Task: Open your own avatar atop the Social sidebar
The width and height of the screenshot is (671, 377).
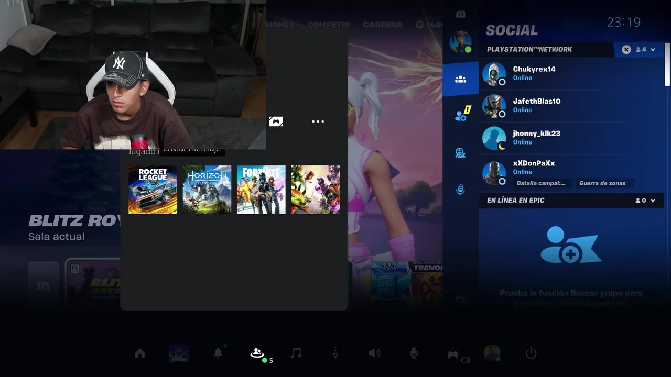Action: (460, 41)
